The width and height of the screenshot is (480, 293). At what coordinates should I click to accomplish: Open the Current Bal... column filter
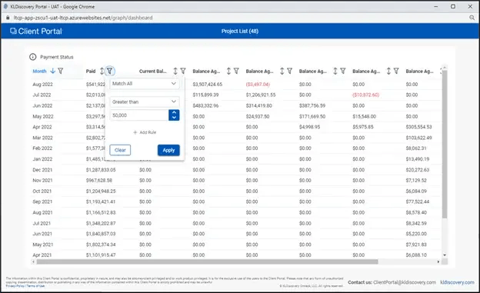pos(183,71)
